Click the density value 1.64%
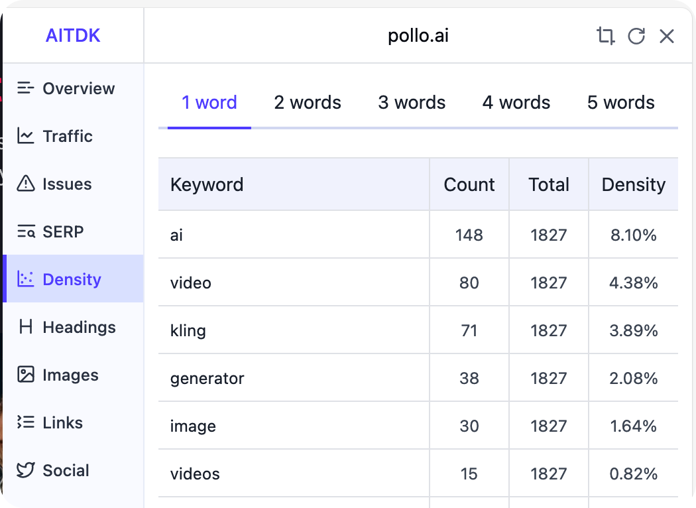696x508 pixels. pos(634,426)
